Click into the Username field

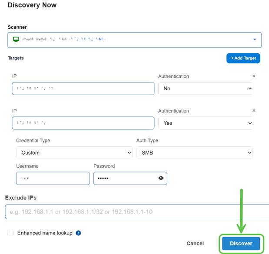click(x=53, y=178)
